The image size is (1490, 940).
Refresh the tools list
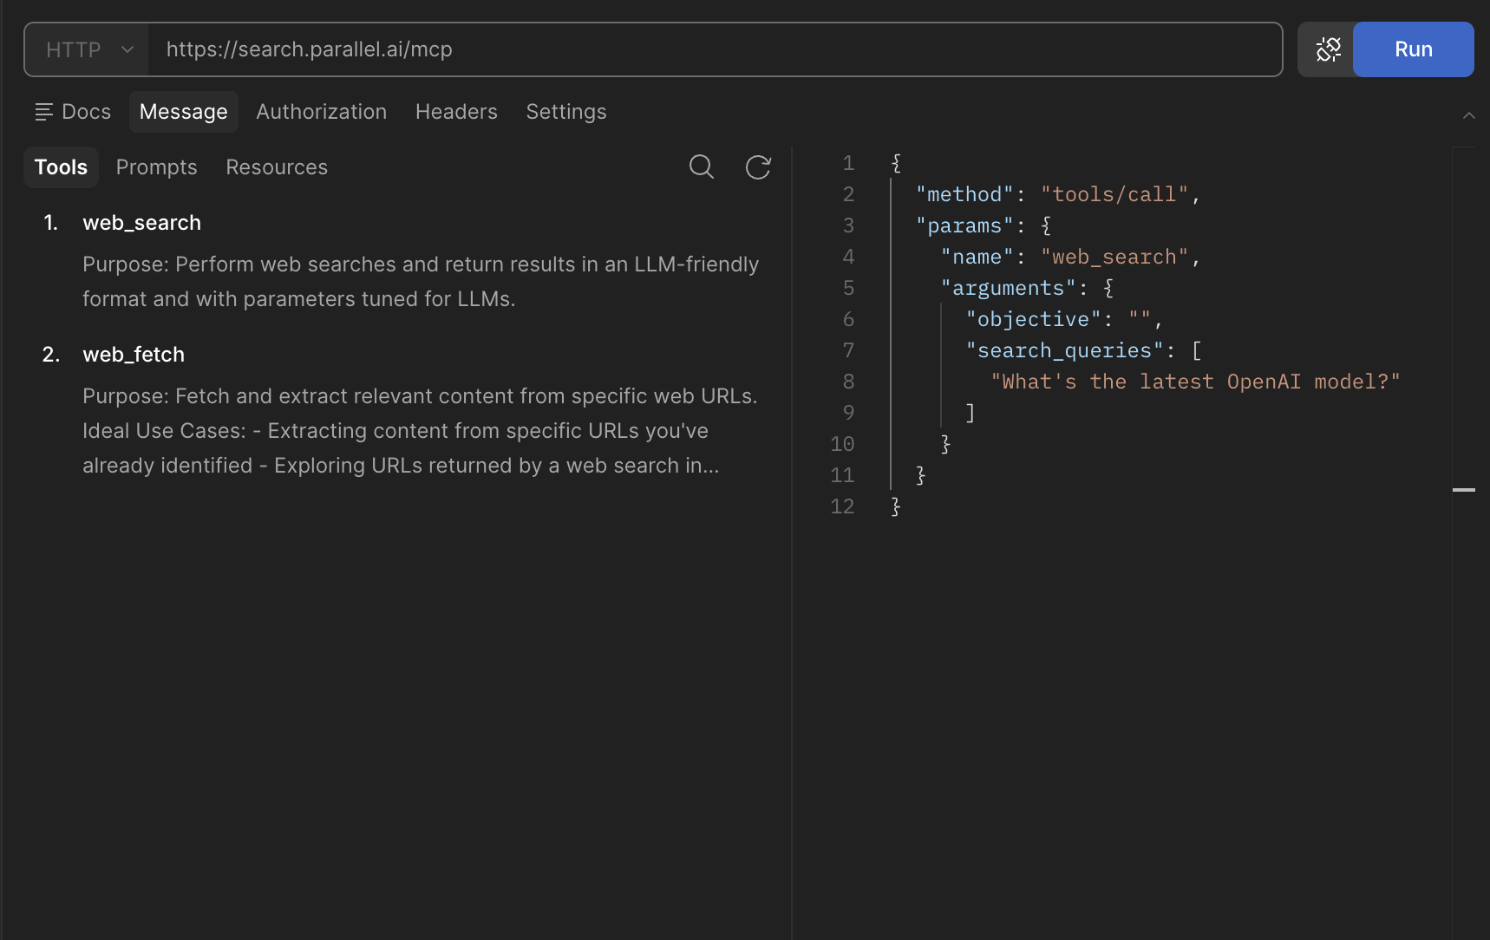click(x=758, y=166)
